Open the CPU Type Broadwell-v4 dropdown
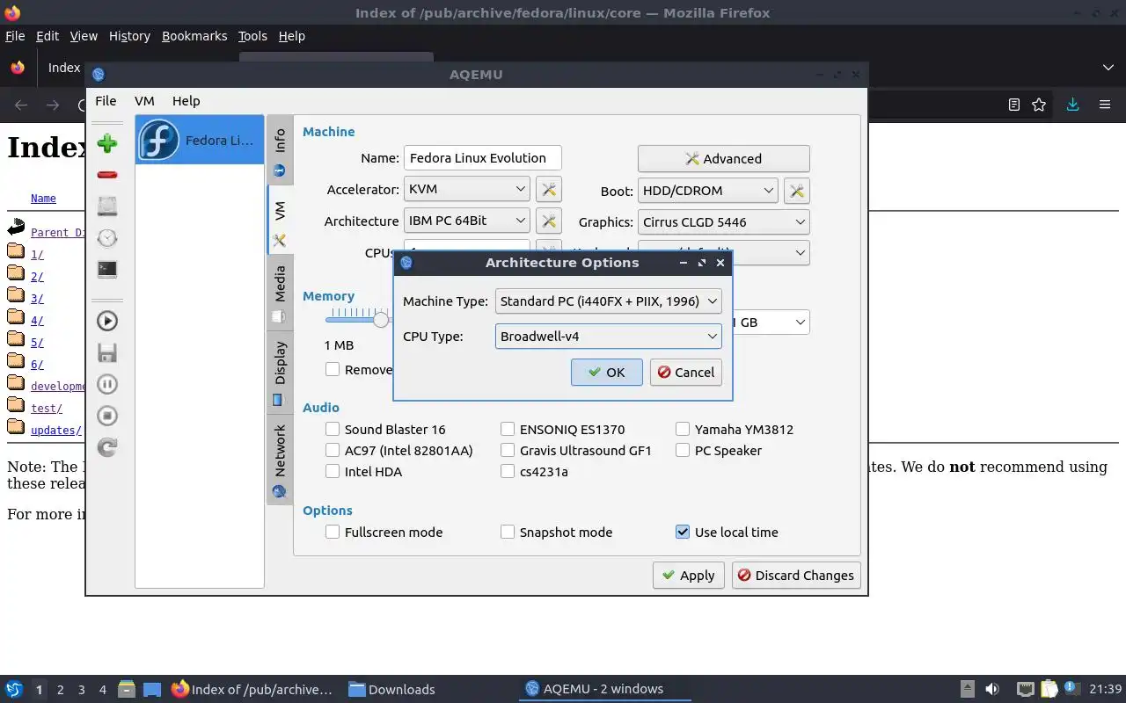The height and width of the screenshot is (703, 1126). tap(608, 336)
